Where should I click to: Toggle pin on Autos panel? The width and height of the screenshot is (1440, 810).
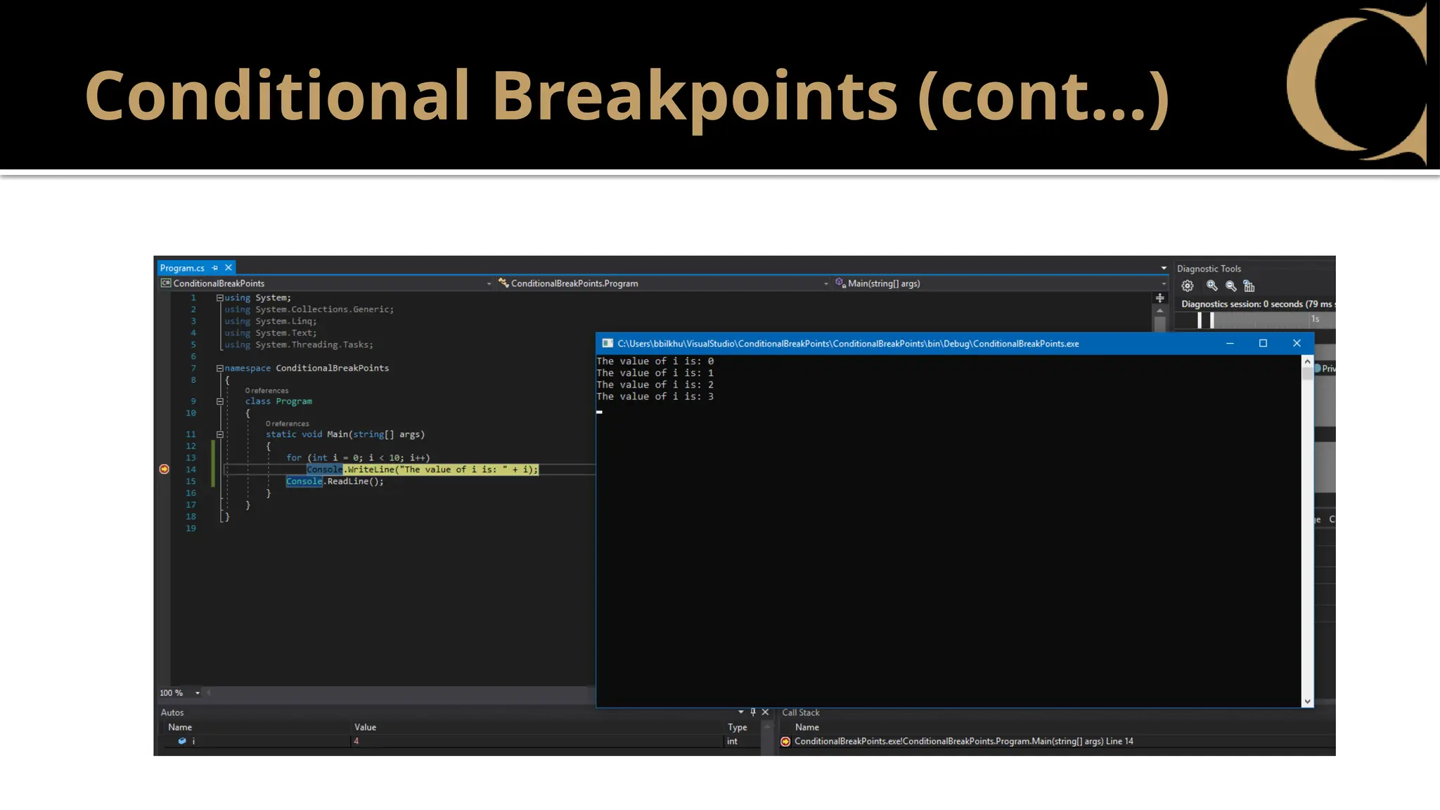[753, 712]
